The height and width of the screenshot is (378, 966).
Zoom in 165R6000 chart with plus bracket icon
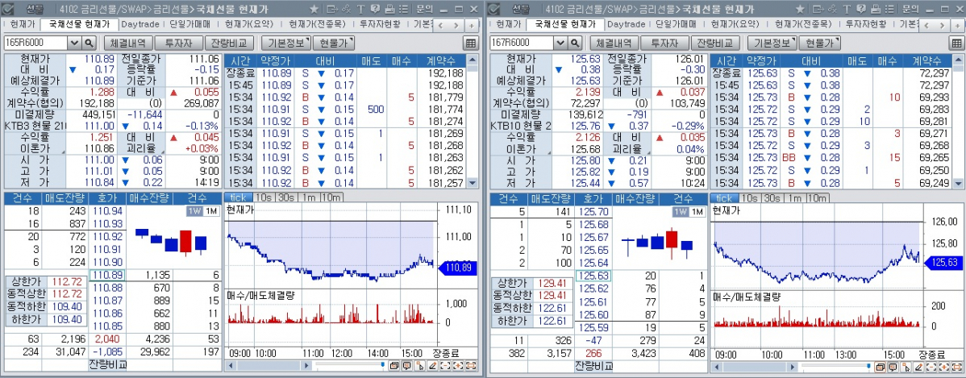click(458, 365)
